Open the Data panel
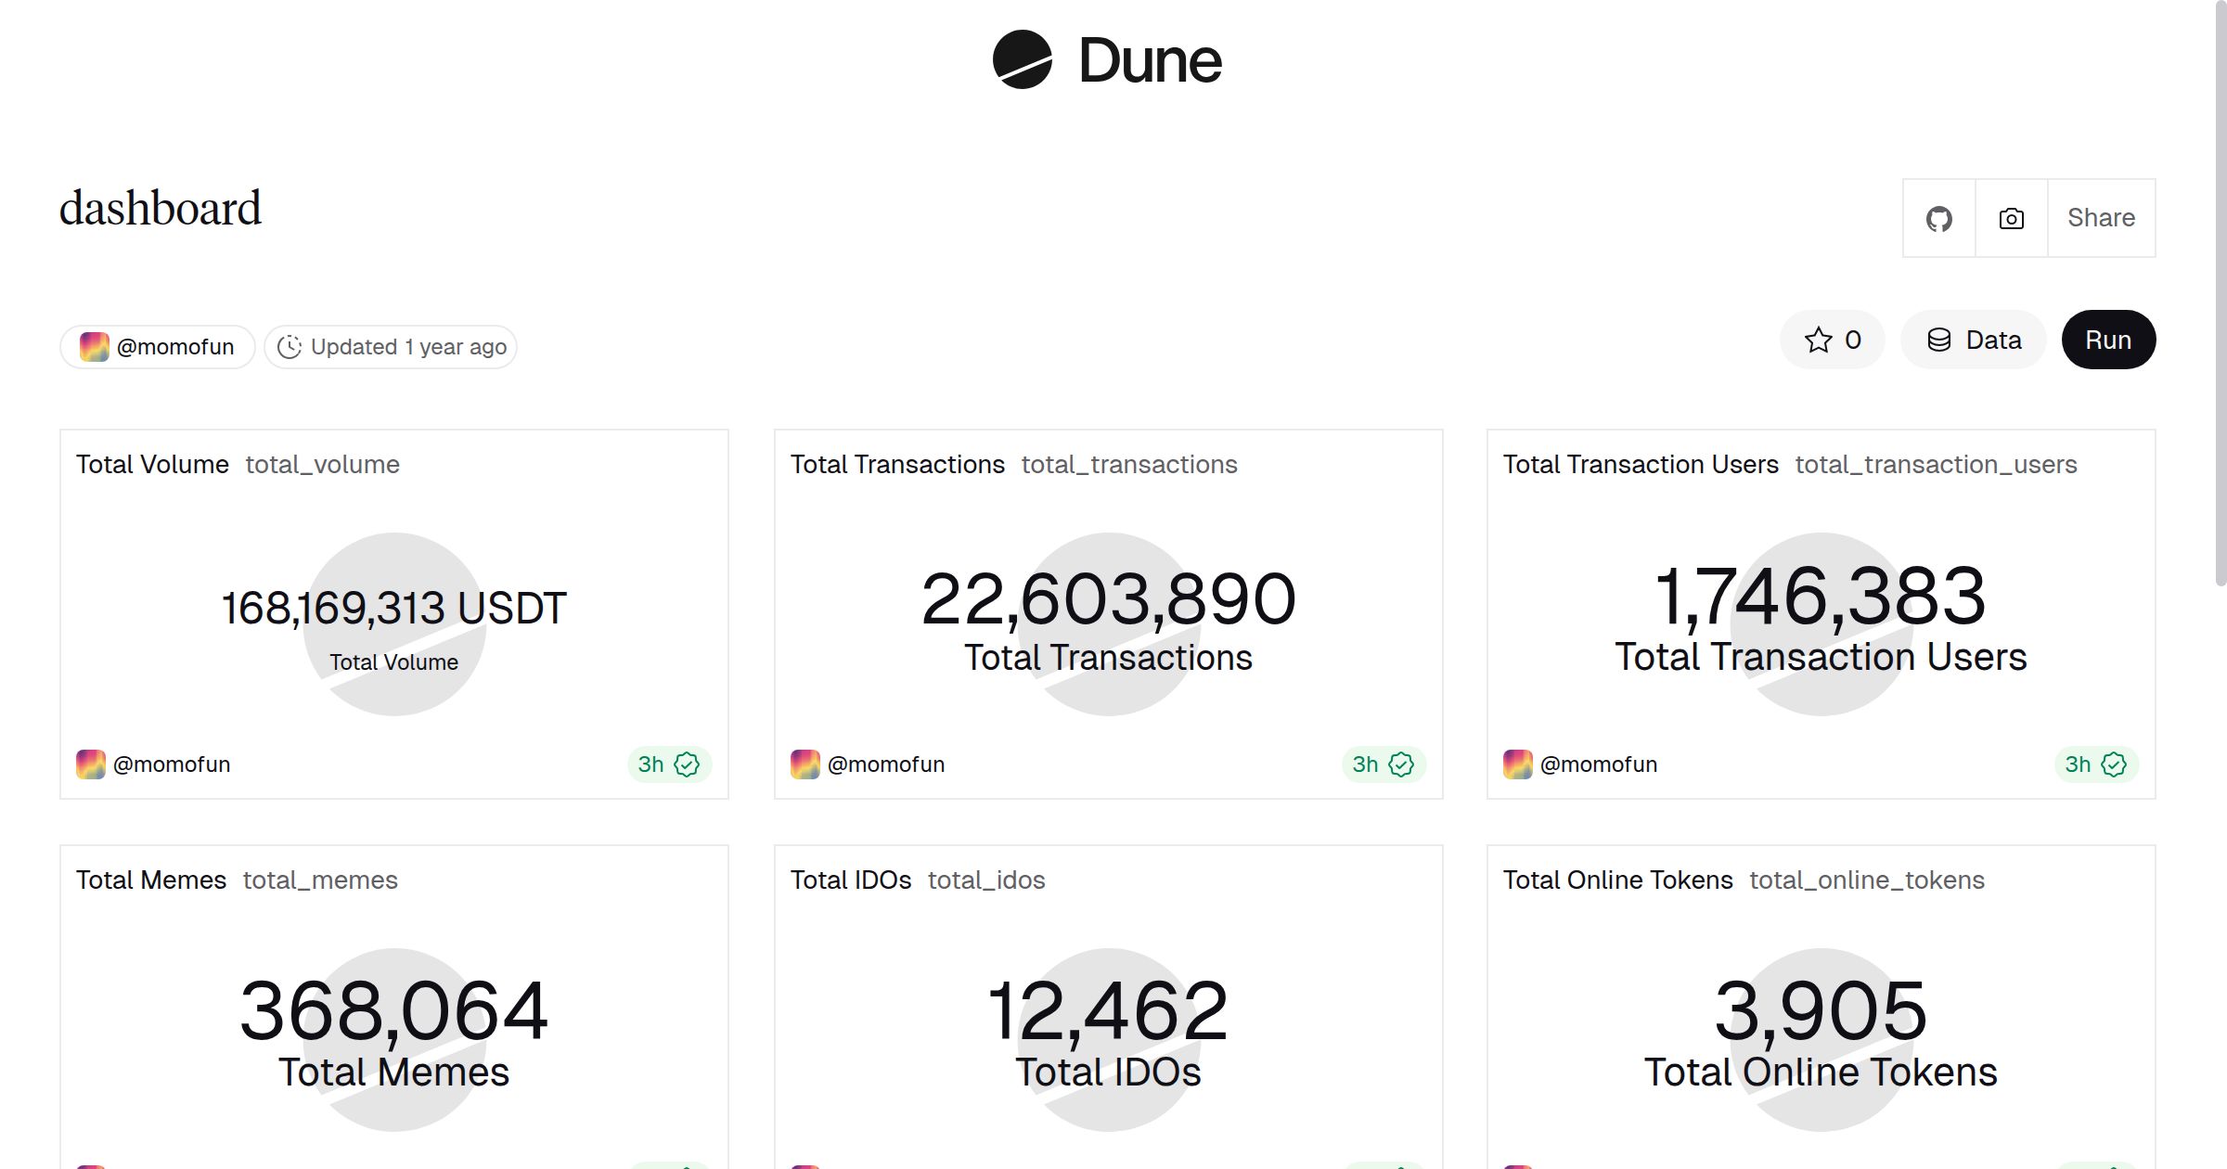This screenshot has height=1169, width=2227. 1973,340
